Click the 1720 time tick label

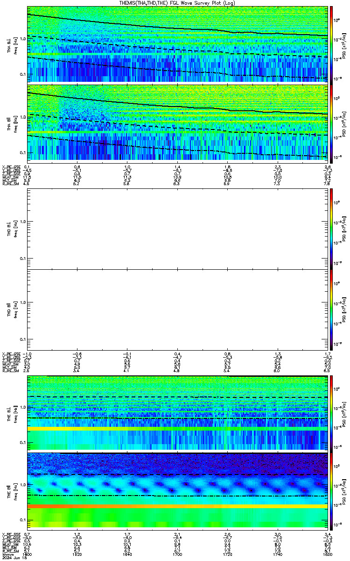pos(228,554)
